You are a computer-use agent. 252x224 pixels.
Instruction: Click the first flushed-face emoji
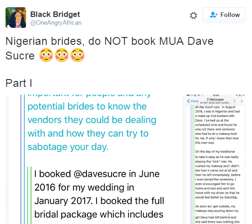point(46,55)
